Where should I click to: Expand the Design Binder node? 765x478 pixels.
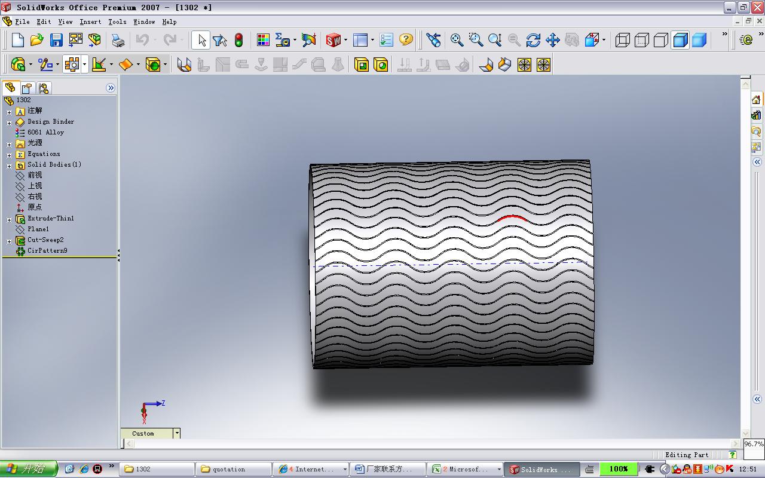pyautogui.click(x=9, y=122)
